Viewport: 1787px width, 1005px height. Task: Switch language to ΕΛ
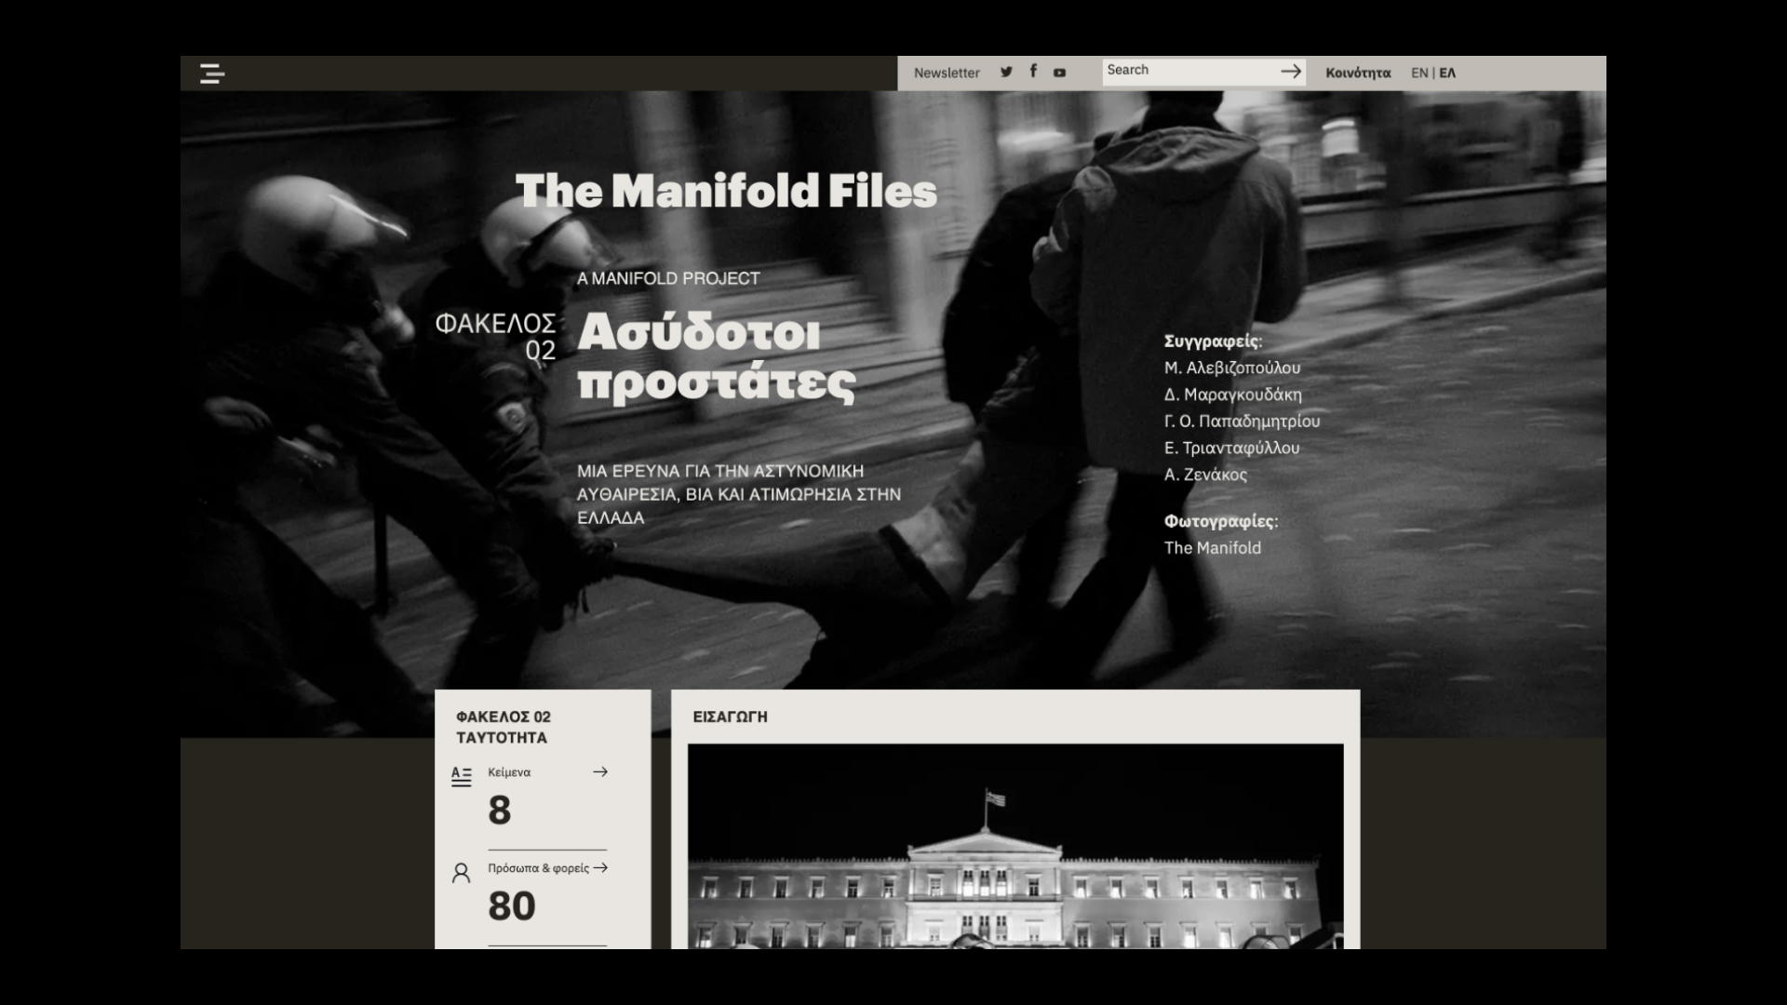click(x=1447, y=73)
